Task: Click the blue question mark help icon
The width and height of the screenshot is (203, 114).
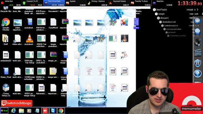Action: tap(198, 74)
